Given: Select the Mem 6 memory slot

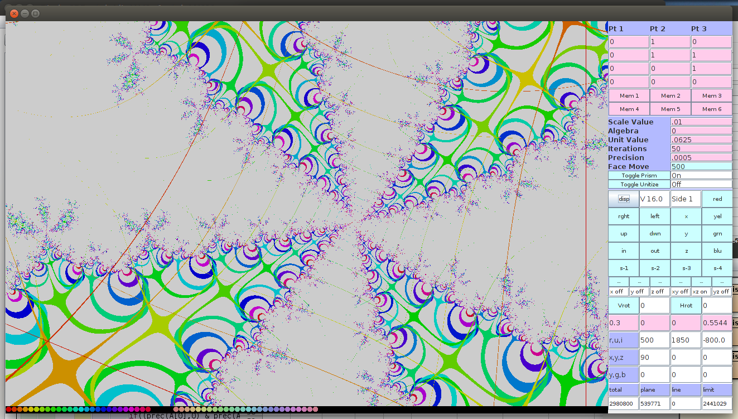Looking at the screenshot, I should click(712, 109).
